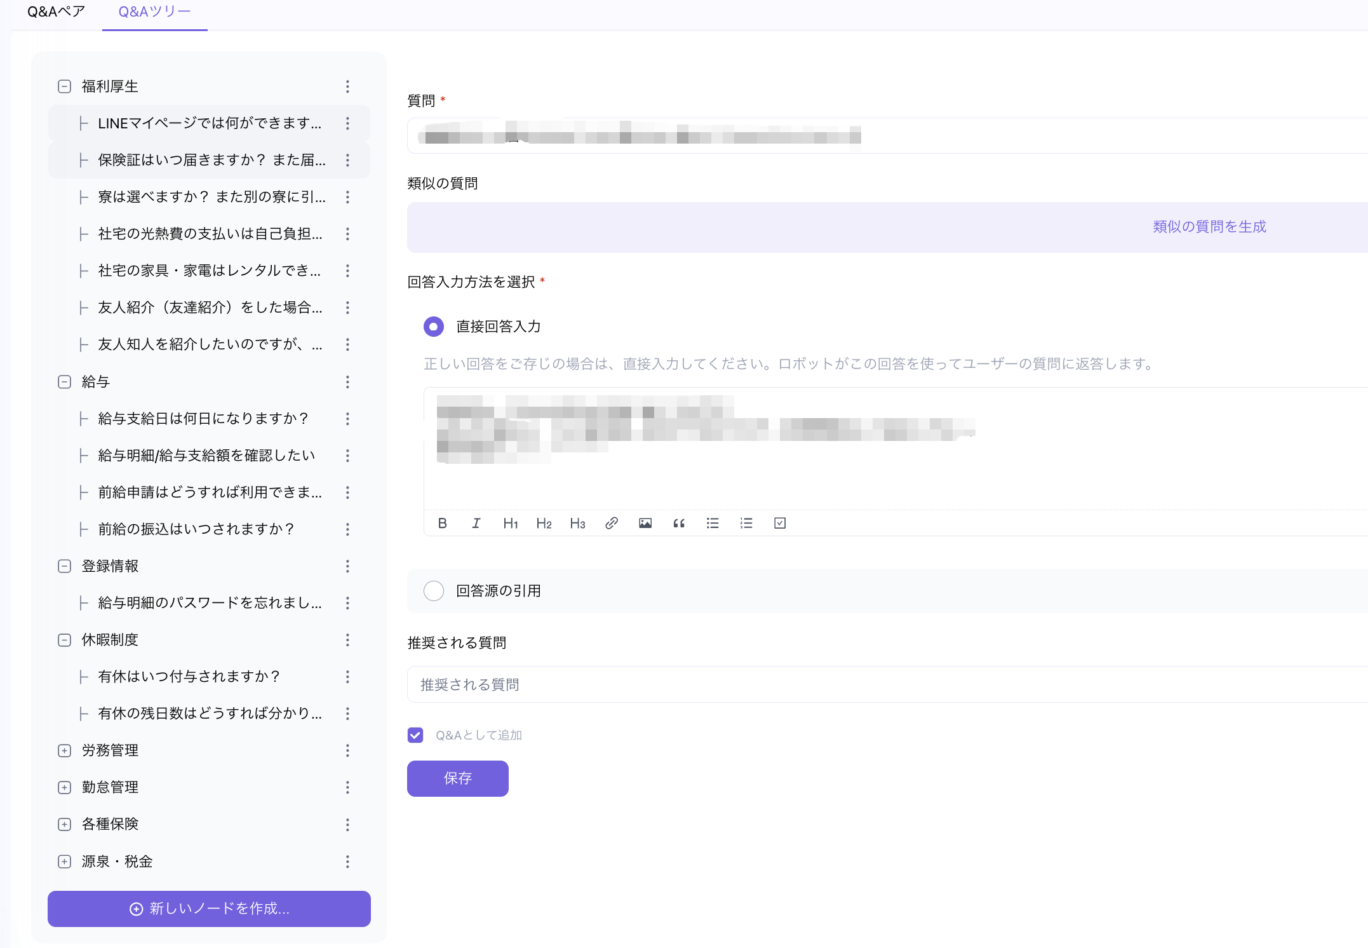Open the kebab menu next to 福利厚生

point(347,86)
